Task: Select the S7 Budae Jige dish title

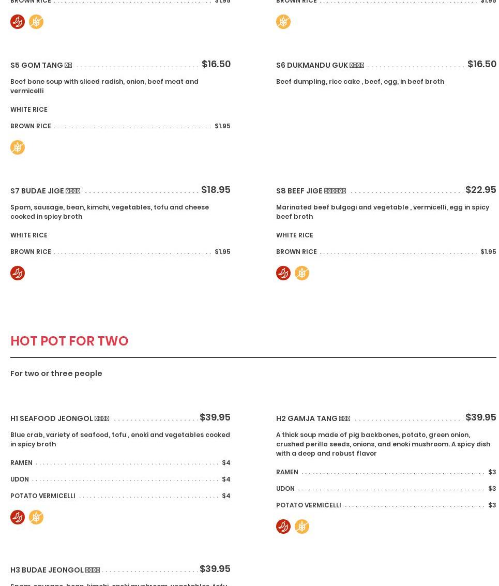Action: click(45, 191)
